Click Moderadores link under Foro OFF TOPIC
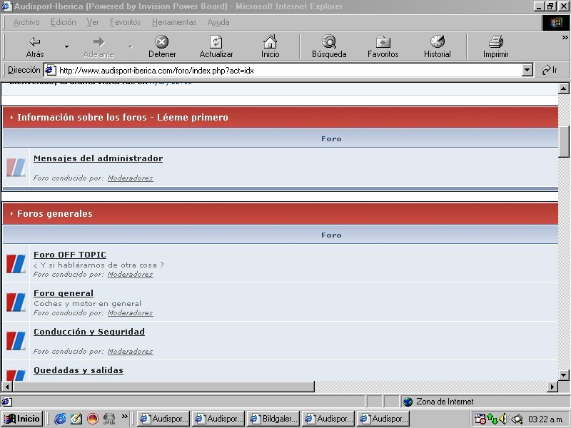This screenshot has width=571, height=428. [130, 275]
